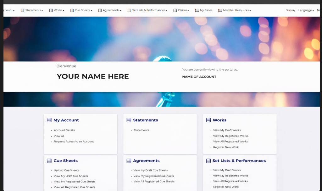Open Upload Cue Sheets link
322x191 pixels.
[x=66, y=170]
